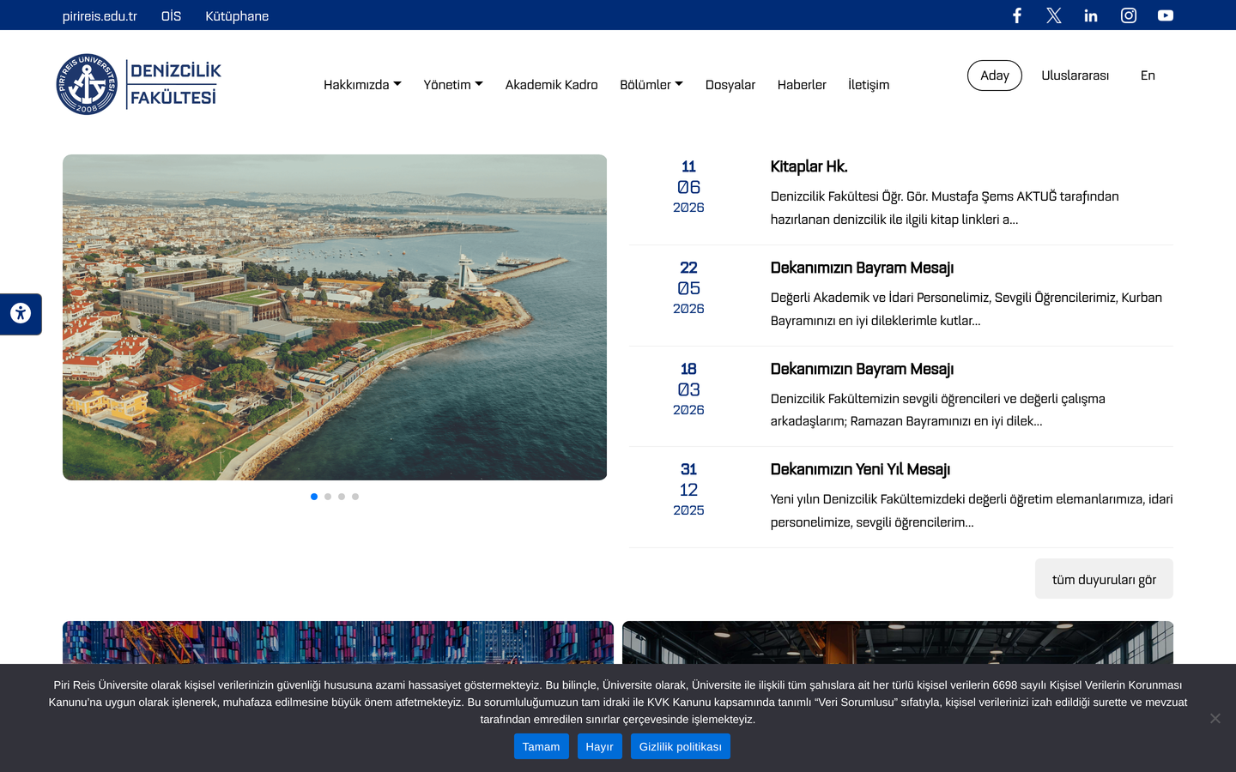This screenshot has width=1236, height=772.
Task: Expand the Bölümler dropdown menu
Action: pos(651,84)
